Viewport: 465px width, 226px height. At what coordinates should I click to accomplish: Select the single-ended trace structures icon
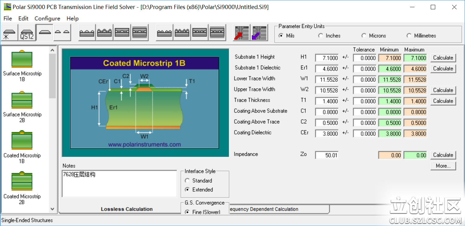45,32
